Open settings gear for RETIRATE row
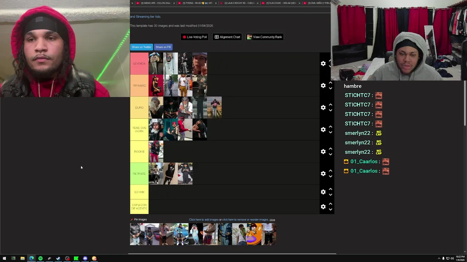The width and height of the screenshot is (467, 262). click(323, 174)
